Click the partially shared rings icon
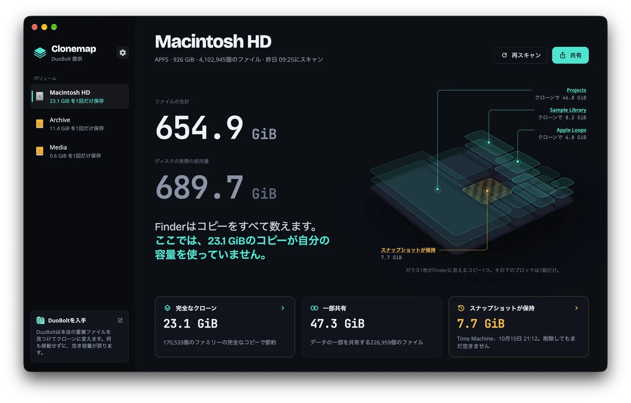Image resolution: width=631 pixels, height=403 pixels. tap(314, 308)
